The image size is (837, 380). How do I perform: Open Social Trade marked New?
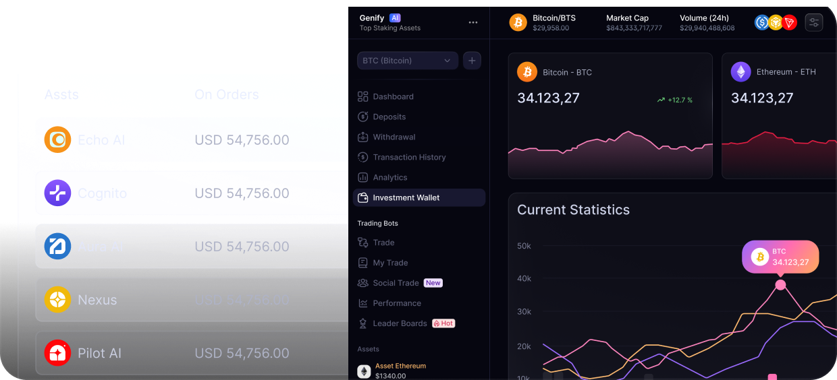(396, 283)
